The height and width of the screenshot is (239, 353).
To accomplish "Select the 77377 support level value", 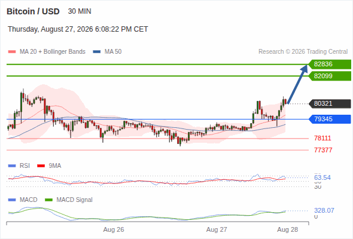I will coord(323,150).
